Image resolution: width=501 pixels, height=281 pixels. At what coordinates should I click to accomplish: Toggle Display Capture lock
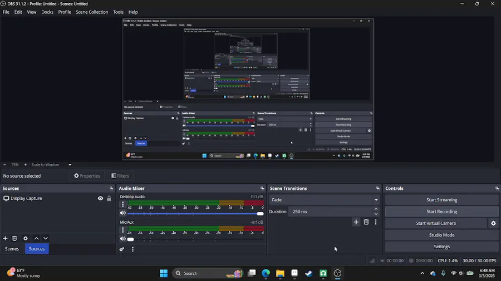point(109,198)
